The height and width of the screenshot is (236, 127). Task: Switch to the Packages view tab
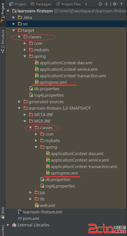[41, 4]
